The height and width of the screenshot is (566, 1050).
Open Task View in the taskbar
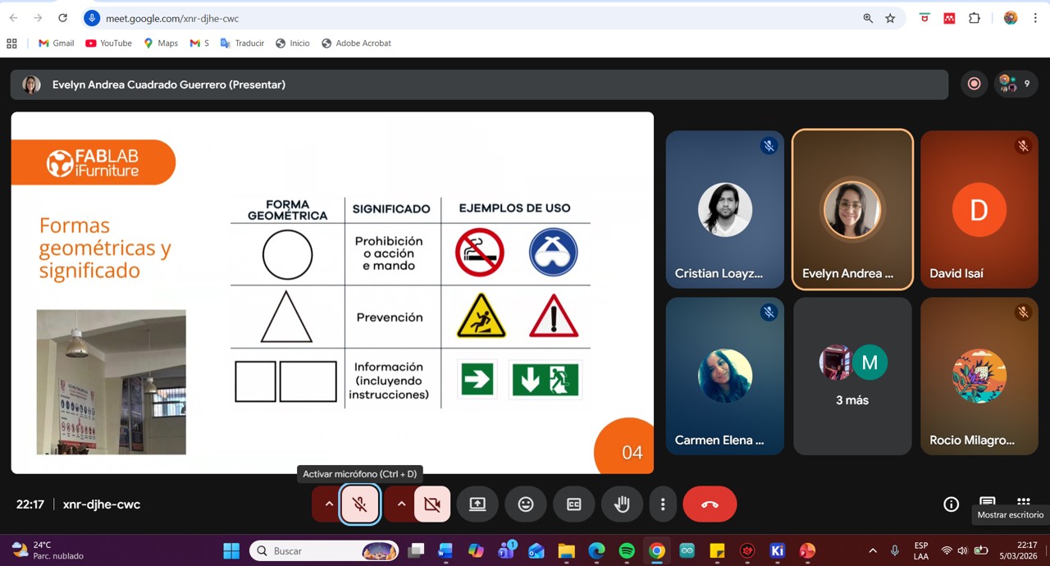point(417,550)
